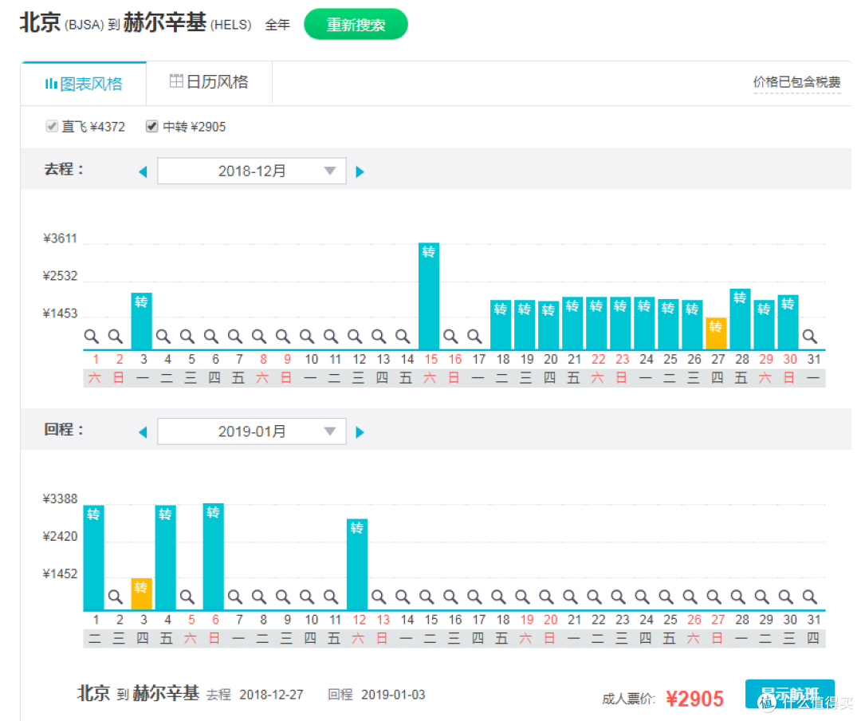Search return fares for January 26
Image resolution: width=861 pixels, height=721 pixels.
(690, 597)
